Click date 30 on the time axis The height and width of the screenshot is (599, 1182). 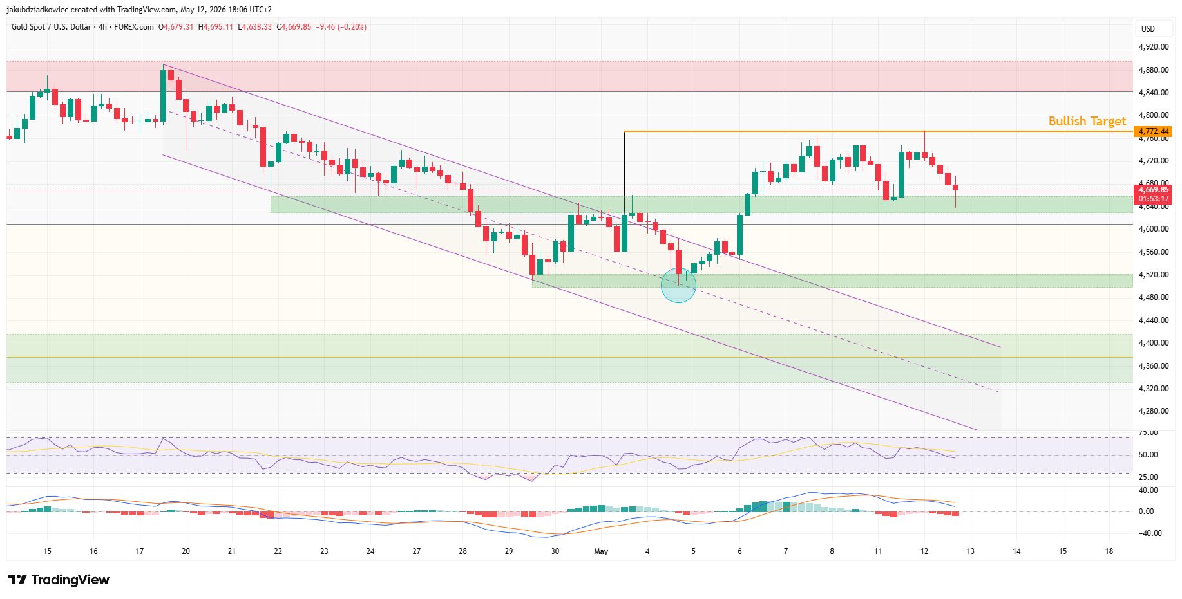[x=555, y=551]
